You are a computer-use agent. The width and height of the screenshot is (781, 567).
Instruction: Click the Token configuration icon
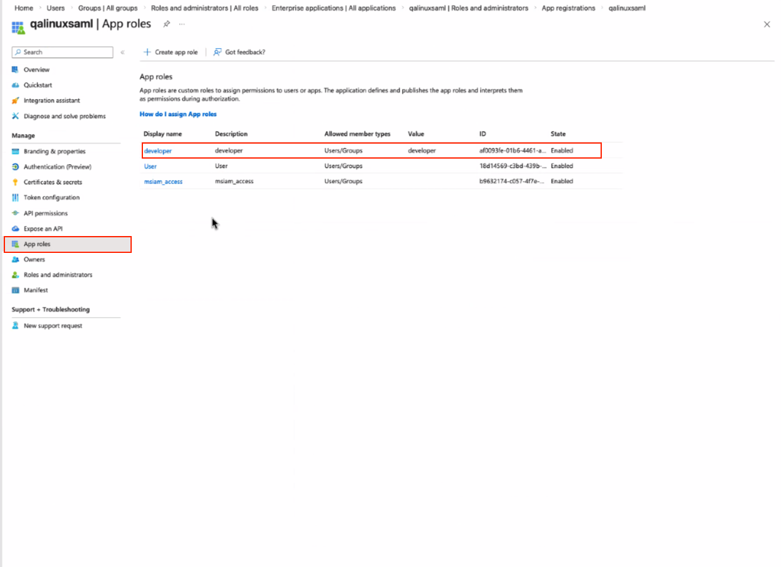pyautogui.click(x=16, y=197)
